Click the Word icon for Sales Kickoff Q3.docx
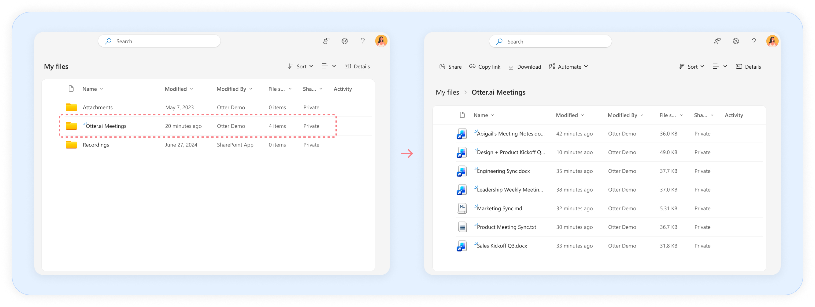The width and height of the screenshot is (815, 307). click(x=461, y=246)
